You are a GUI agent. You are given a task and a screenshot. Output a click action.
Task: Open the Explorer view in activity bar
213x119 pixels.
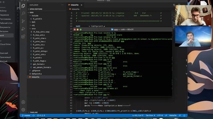pyautogui.click(x=23, y=6)
